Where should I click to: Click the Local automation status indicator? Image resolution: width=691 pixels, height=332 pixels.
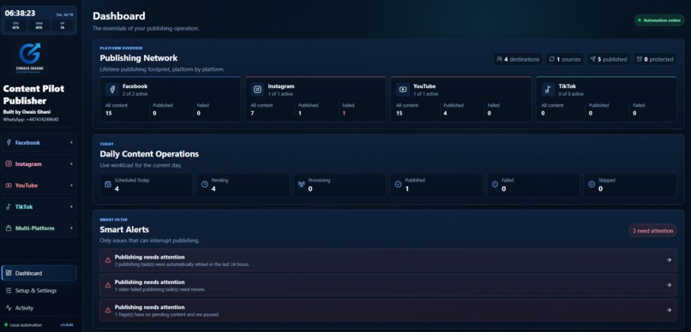pyautogui.click(x=23, y=325)
